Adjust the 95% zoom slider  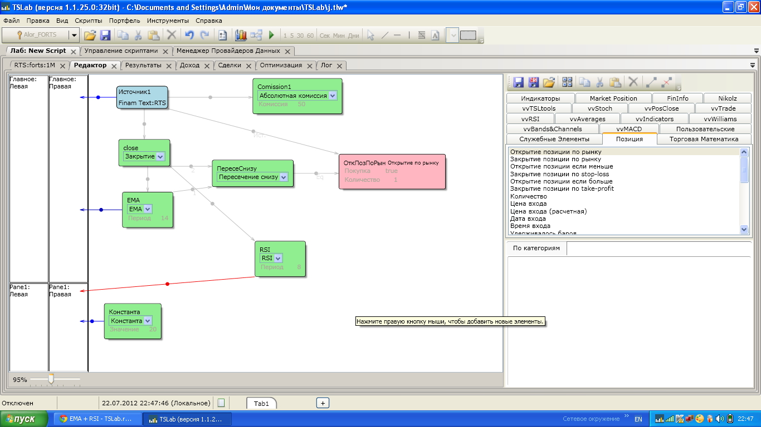pos(51,379)
